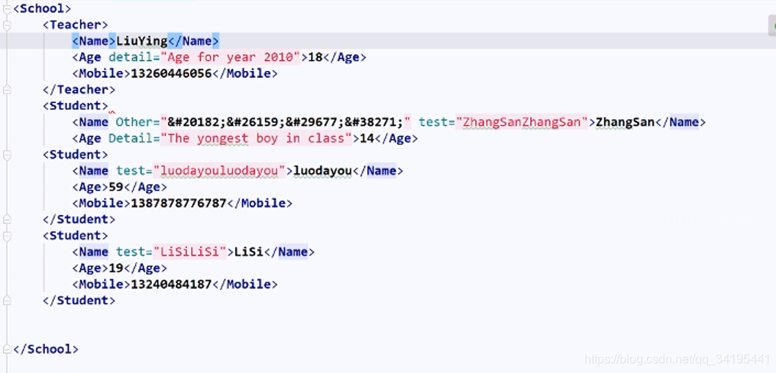Image resolution: width=776 pixels, height=373 pixels.
Task: Click LiSi text between Name tags
Action: 249,252
